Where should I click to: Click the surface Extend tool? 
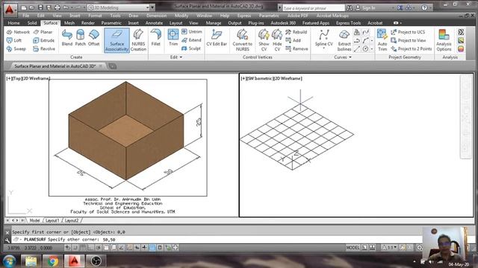[191, 40]
